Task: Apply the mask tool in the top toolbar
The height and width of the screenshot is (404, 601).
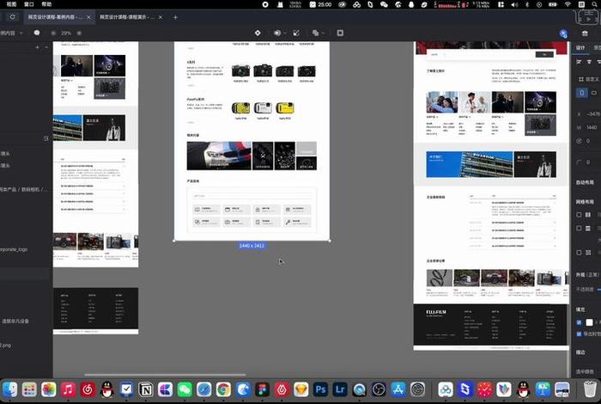Action: (277, 33)
